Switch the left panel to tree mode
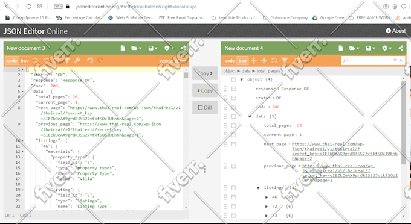The height and width of the screenshot is (224, 411). coord(25,61)
